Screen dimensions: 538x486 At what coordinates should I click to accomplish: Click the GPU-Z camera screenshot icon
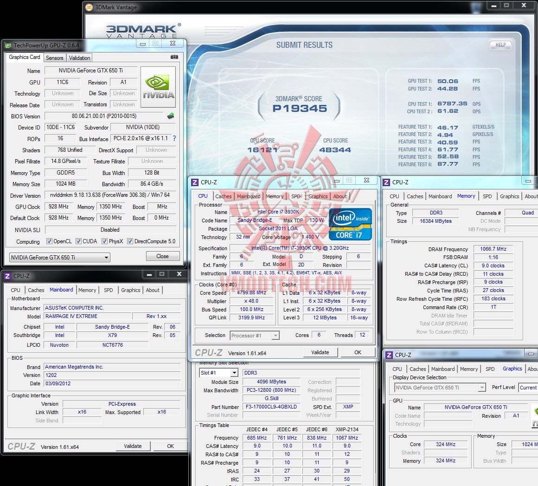point(174,57)
